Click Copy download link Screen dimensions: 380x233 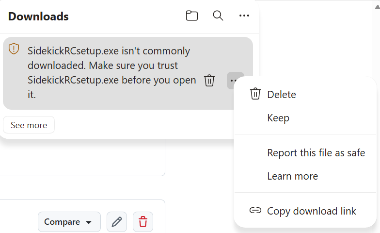pos(305,211)
